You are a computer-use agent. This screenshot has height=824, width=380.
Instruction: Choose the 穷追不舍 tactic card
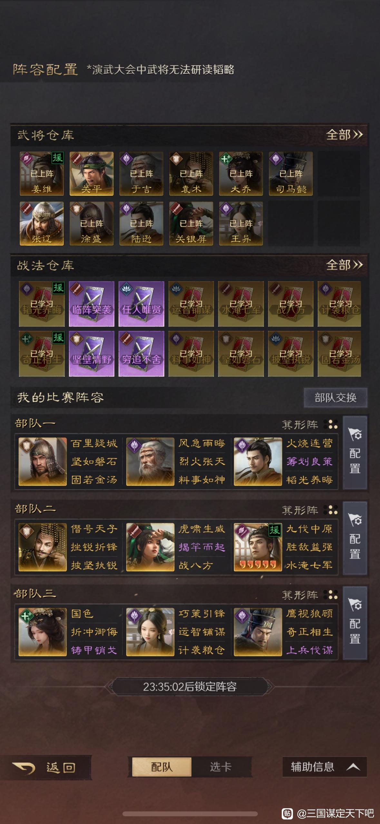pos(141,354)
